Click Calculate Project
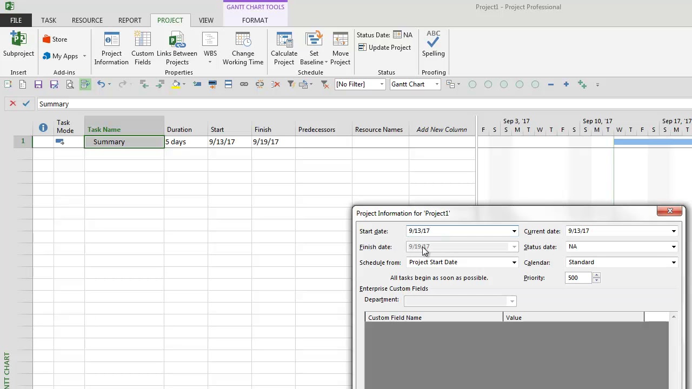 (x=284, y=49)
